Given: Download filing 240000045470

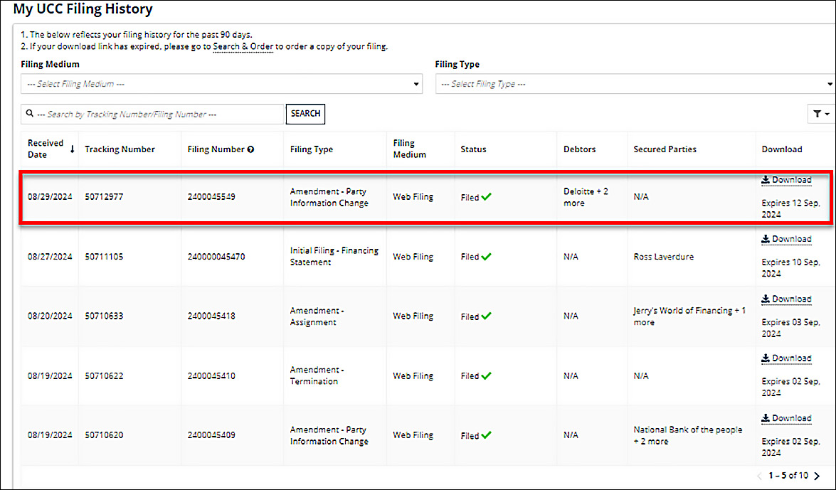Looking at the screenshot, I should point(786,239).
